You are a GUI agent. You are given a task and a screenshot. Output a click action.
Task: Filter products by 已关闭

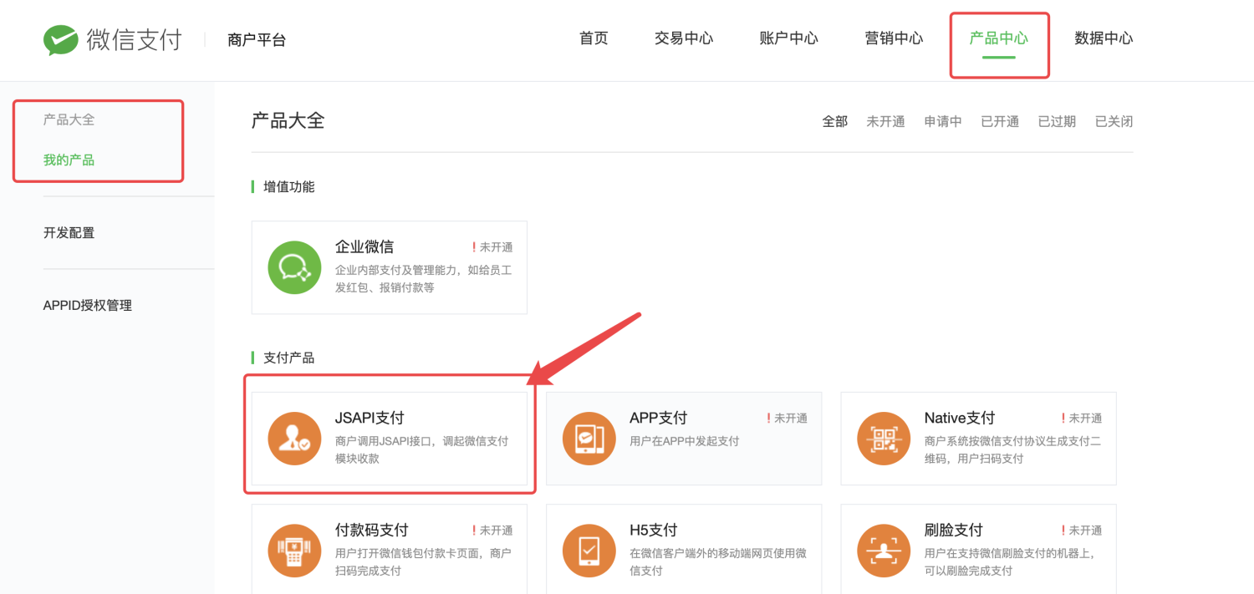point(1114,121)
